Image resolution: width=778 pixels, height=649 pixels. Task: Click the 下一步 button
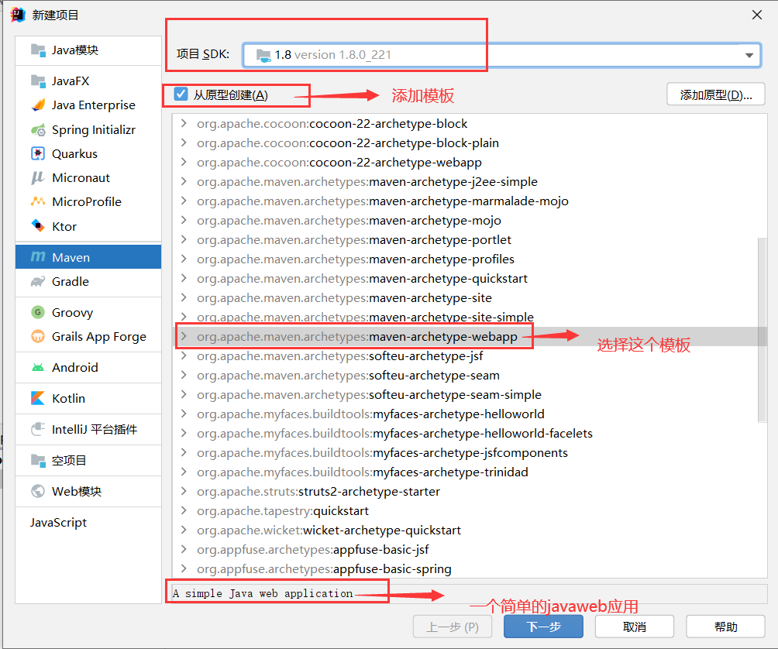[x=543, y=627]
